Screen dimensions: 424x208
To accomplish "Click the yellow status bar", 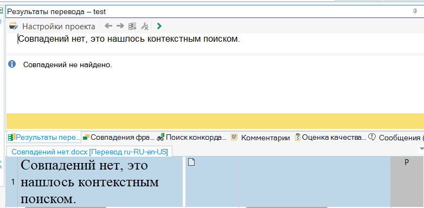I will [x=215, y=121].
